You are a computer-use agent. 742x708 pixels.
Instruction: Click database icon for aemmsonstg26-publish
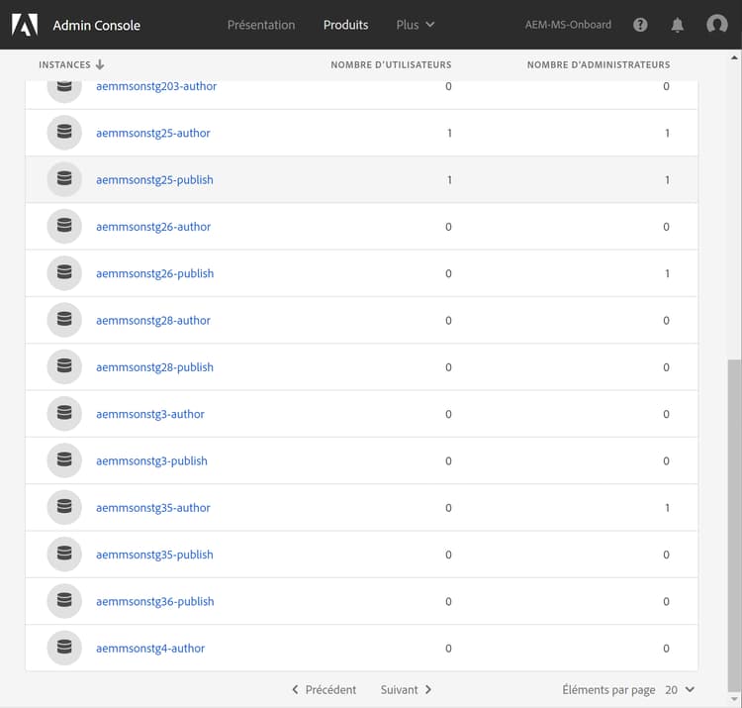[64, 273]
